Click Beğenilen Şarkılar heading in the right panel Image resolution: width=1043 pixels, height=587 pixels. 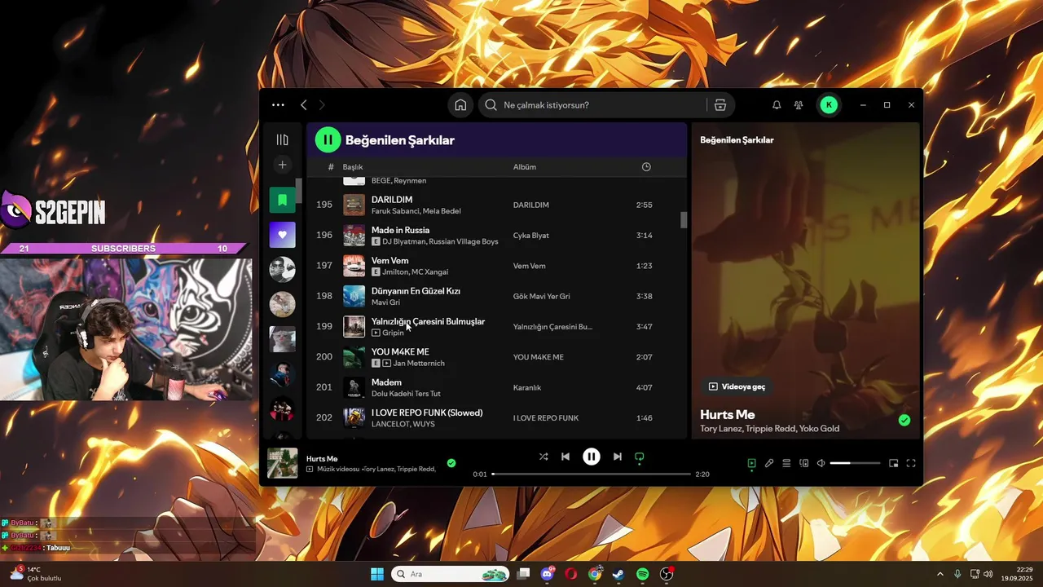tap(737, 140)
